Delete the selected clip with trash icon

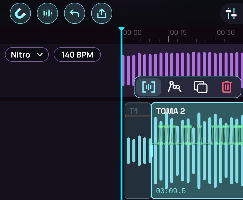point(227,87)
